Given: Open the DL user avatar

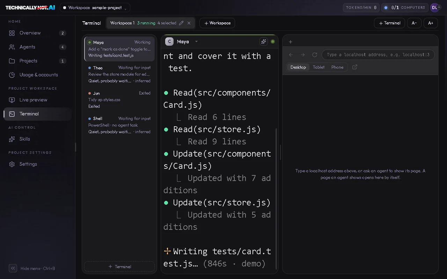Looking at the screenshot, I should (435, 7).
